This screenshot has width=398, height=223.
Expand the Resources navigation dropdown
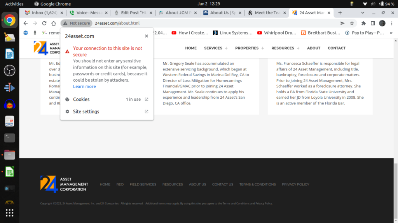pyautogui.click(x=285, y=48)
